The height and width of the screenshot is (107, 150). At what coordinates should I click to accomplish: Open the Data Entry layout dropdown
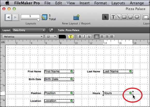[29, 30]
